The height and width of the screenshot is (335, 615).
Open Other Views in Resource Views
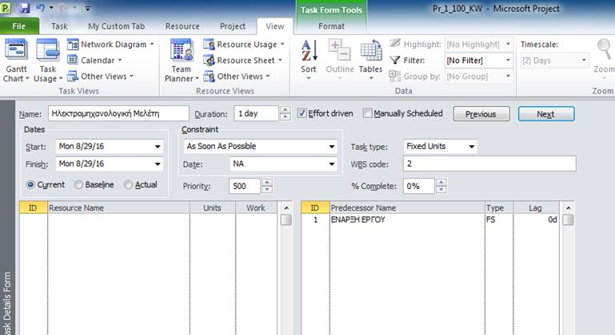237,77
